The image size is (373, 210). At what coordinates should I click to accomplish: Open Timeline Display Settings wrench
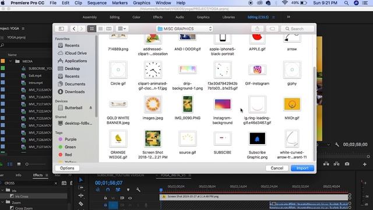tap(138, 190)
